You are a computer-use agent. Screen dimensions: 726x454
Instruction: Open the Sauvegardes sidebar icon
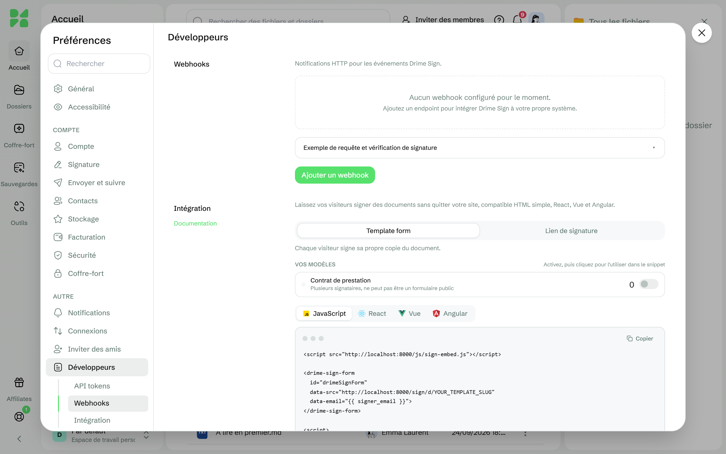[x=19, y=167]
